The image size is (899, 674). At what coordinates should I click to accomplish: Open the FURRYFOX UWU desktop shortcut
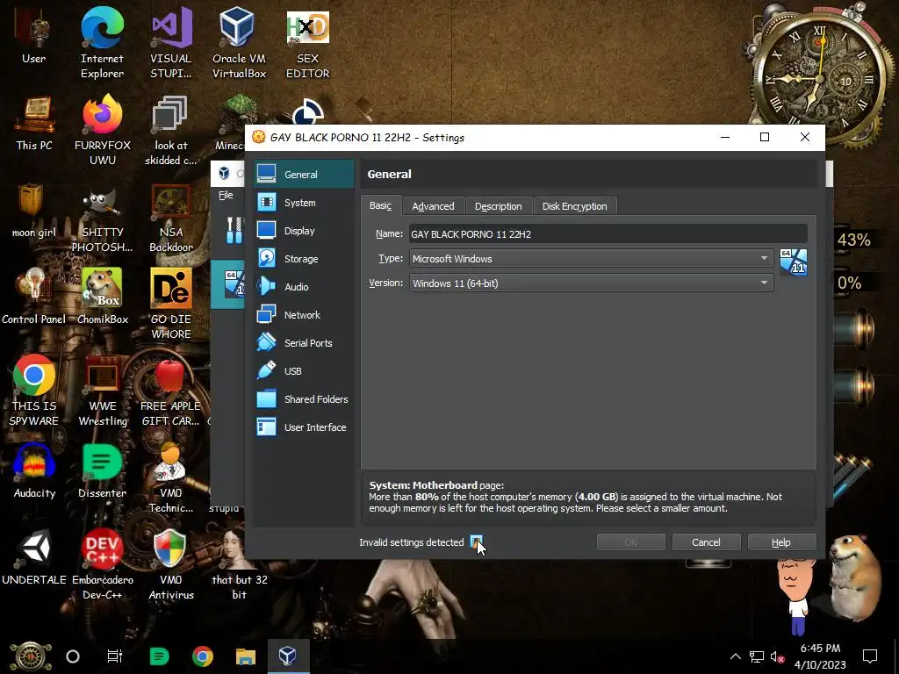[102, 131]
